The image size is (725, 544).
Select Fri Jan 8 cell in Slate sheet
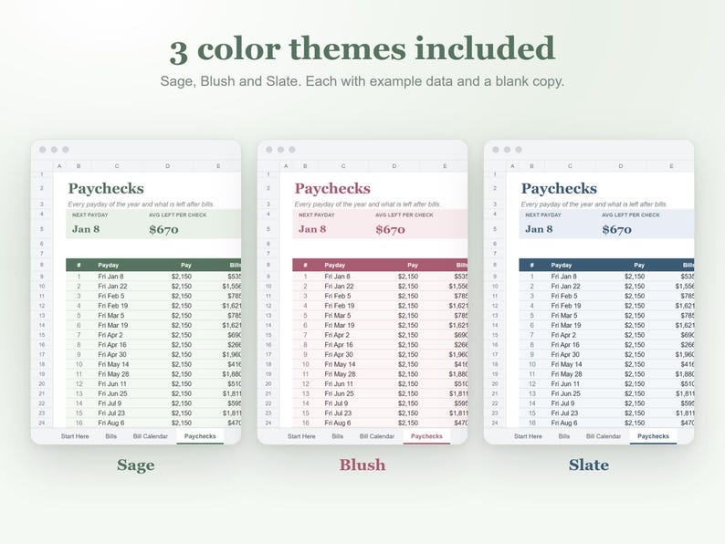563,277
